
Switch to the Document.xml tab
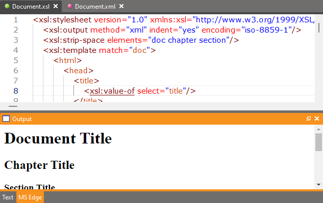click(95, 7)
